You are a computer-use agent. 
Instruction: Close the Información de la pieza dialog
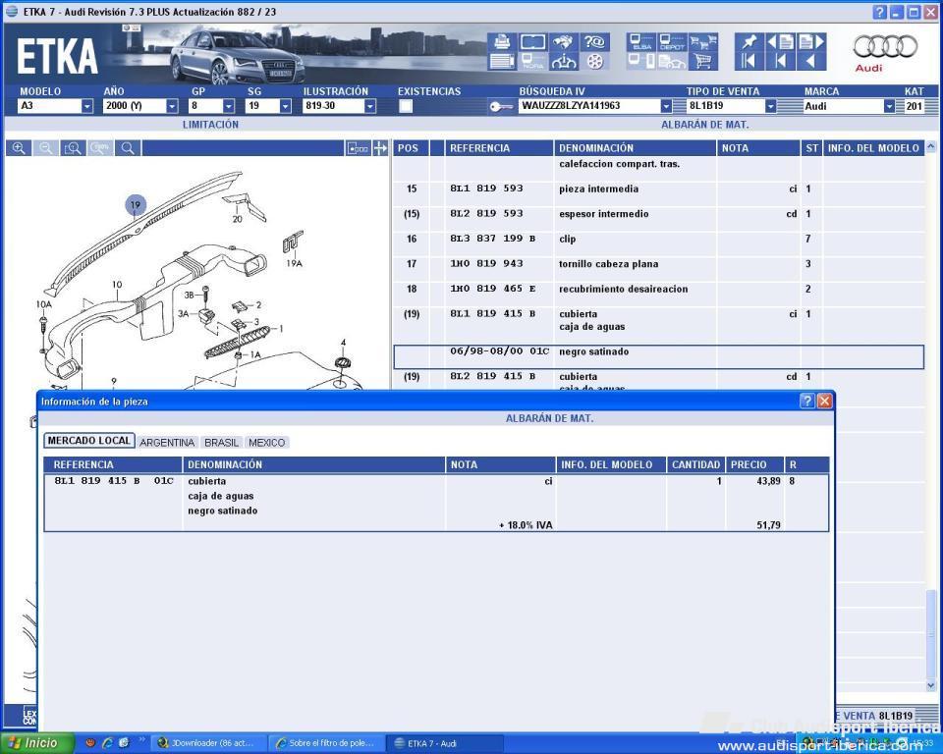tap(824, 401)
